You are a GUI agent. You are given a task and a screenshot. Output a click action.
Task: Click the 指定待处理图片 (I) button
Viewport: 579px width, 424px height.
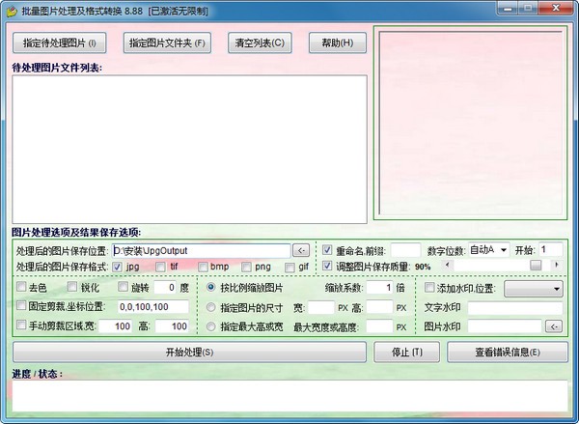pyautogui.click(x=60, y=42)
